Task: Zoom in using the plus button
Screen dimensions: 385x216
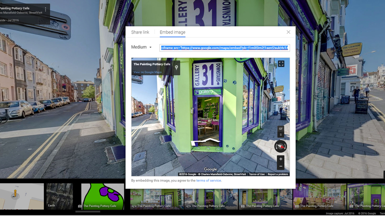Action: point(281,159)
